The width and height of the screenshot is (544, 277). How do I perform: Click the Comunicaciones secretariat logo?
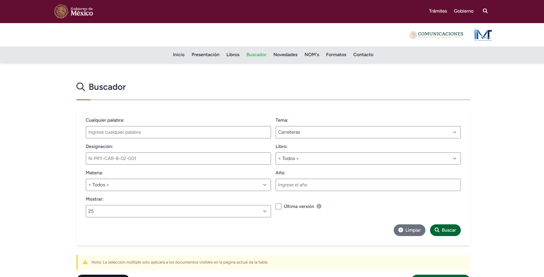tap(436, 35)
